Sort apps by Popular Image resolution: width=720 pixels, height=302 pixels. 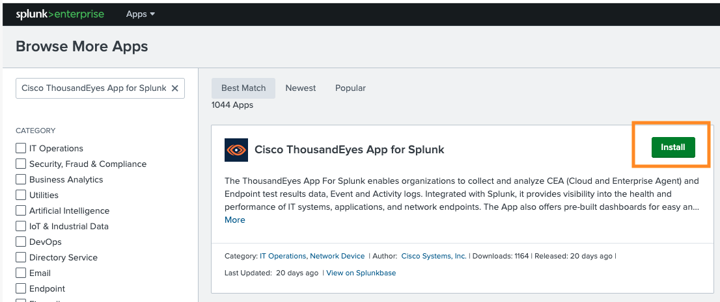tap(350, 88)
